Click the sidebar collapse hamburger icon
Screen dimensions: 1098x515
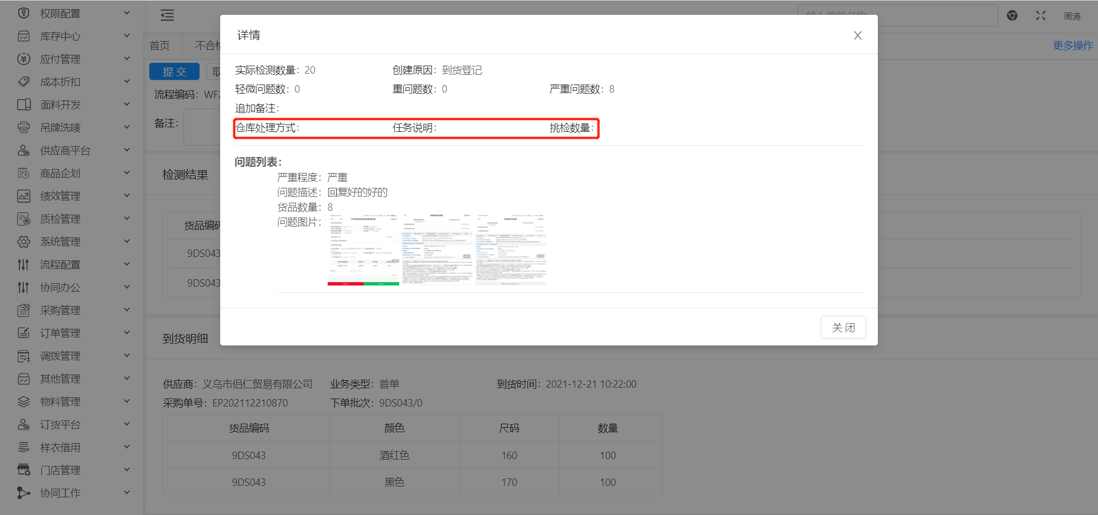(167, 15)
